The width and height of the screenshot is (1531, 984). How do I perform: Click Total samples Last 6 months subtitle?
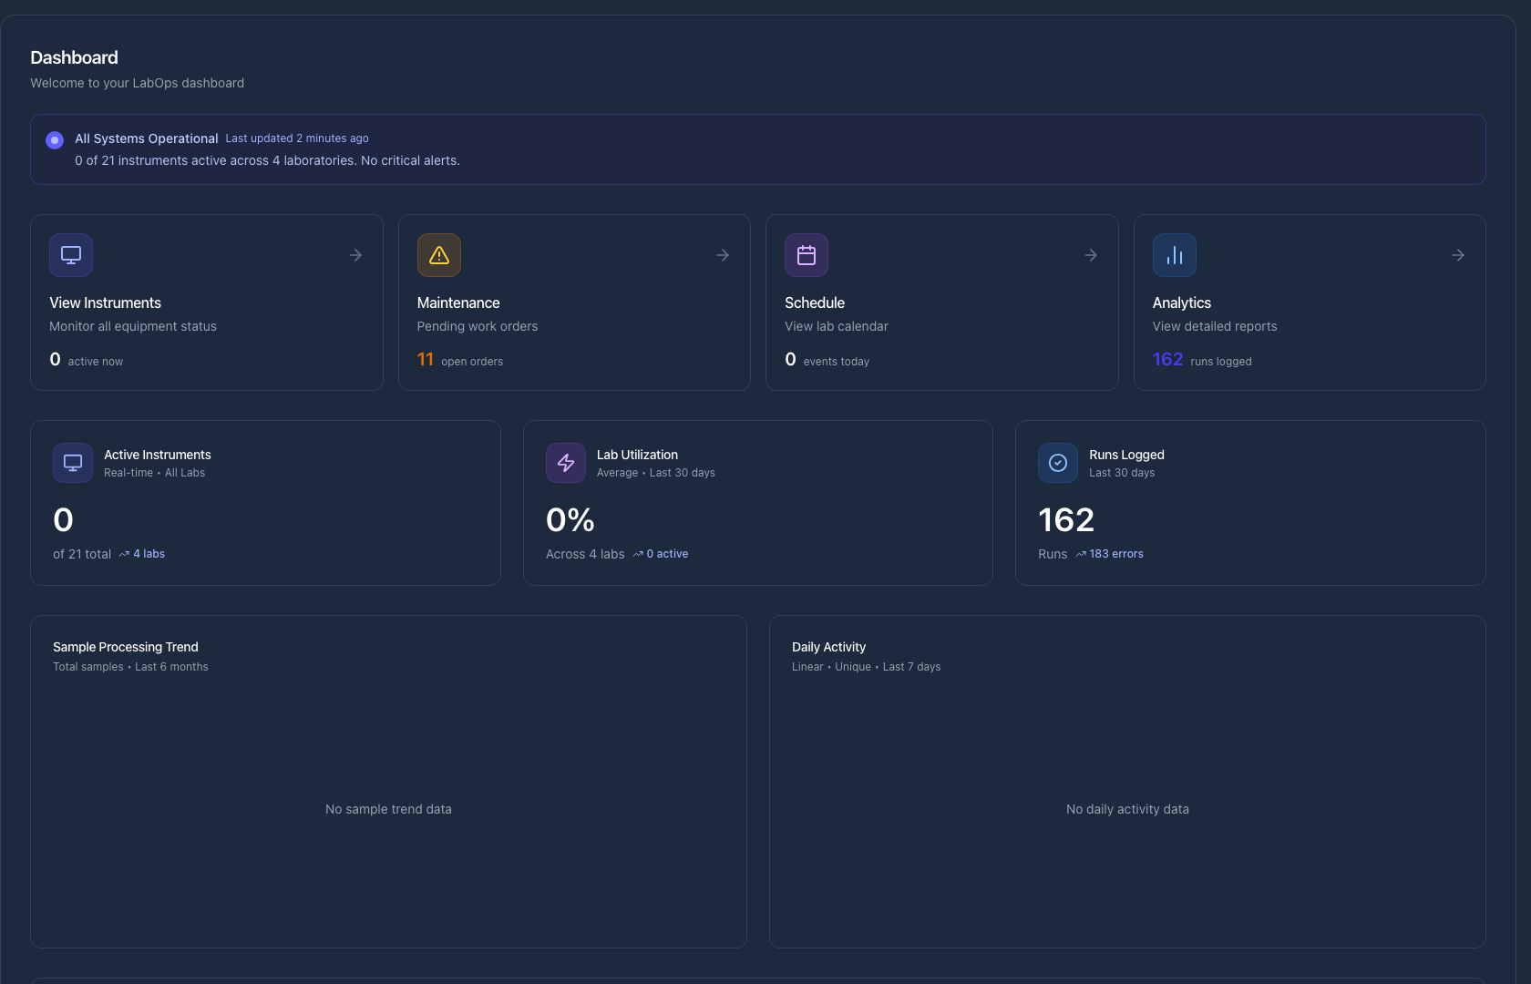[130, 667]
